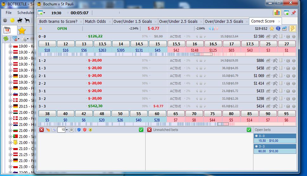This screenshot has height=176, width=307.
Task: Click odds button 95 in 3 - 3 ladder
Action: (286, 114)
